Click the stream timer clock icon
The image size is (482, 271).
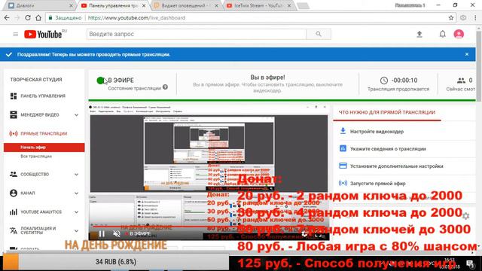click(383, 81)
